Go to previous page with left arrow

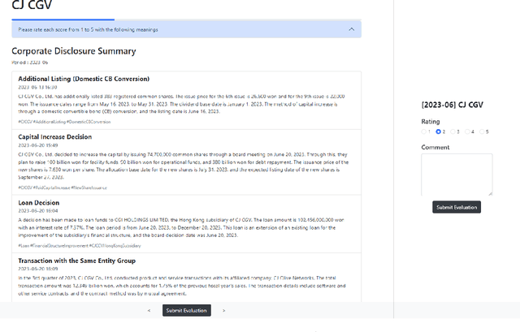[149, 310]
